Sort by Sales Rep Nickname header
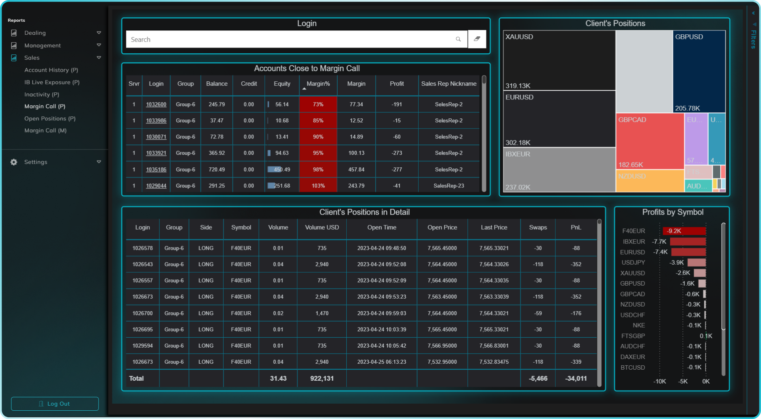 [x=449, y=84]
